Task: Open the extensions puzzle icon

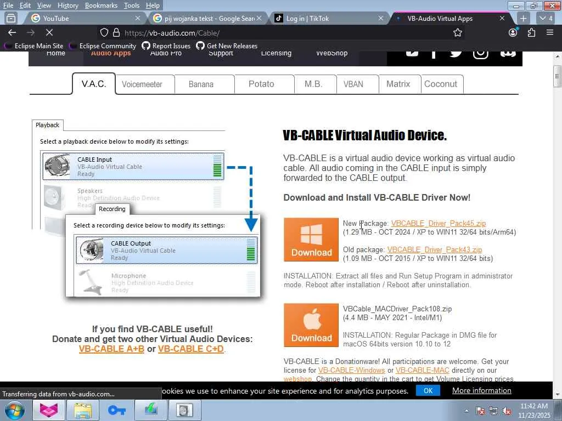Action: (531, 32)
